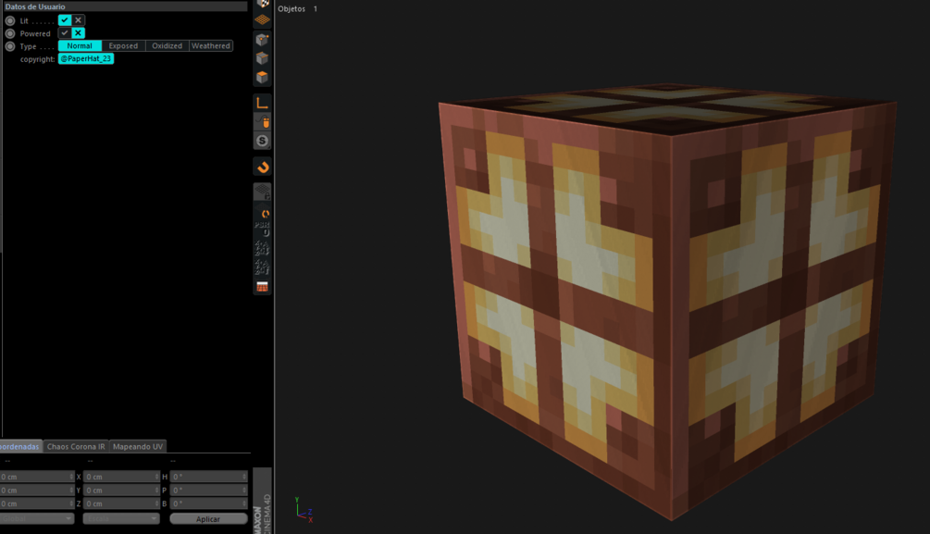Viewport: 930px width, 534px height.
Task: Set Type to Oxidized
Action: point(167,45)
